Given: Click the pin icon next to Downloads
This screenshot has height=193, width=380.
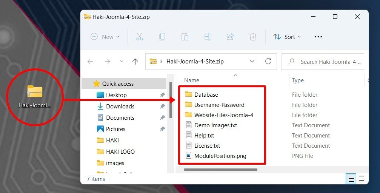Looking at the screenshot, I should tap(162, 106).
